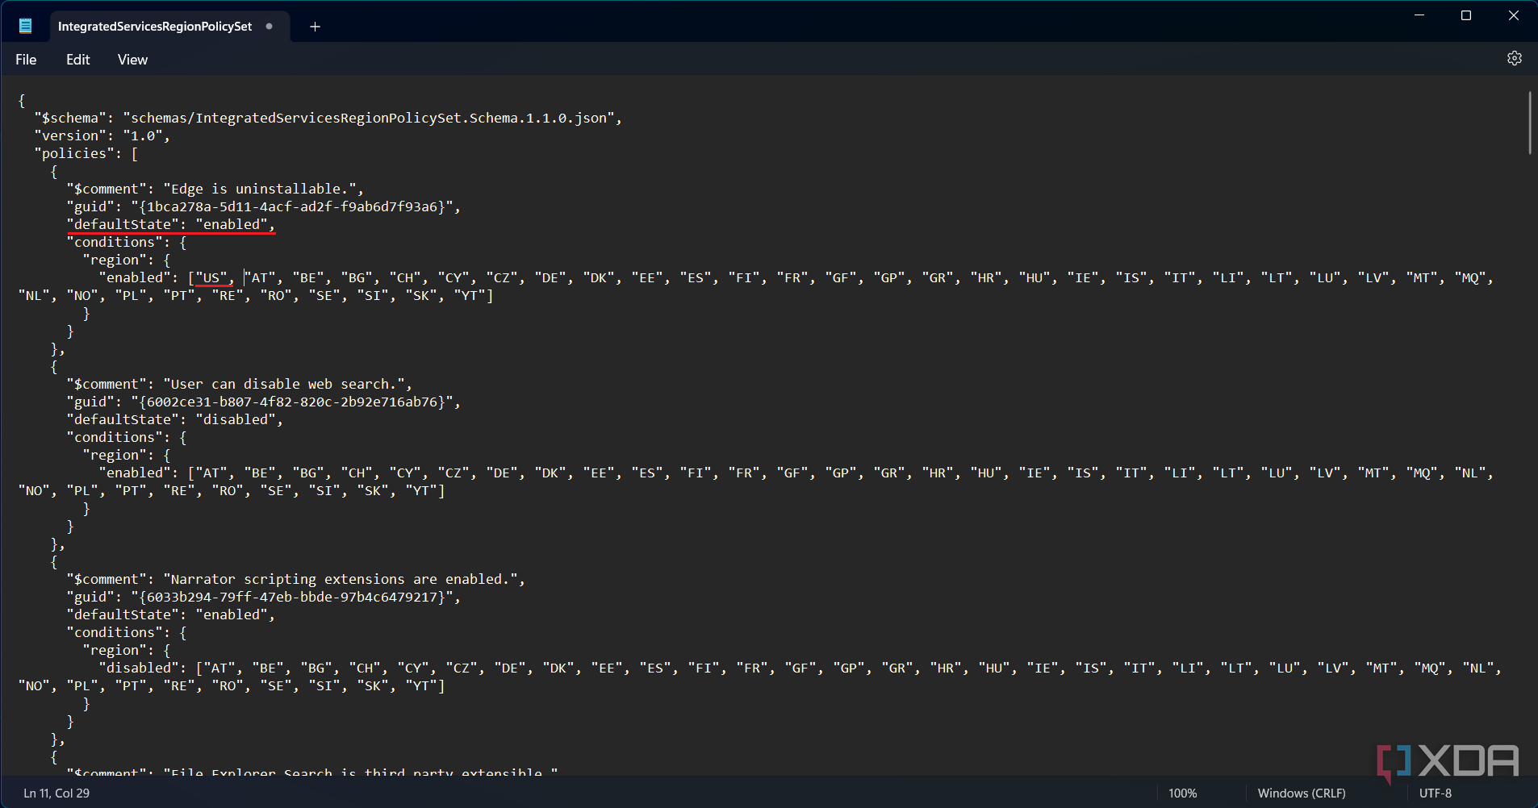Click Ln 11, Col 29 status indicator
Viewport: 1538px width, 808px height.
click(56, 793)
